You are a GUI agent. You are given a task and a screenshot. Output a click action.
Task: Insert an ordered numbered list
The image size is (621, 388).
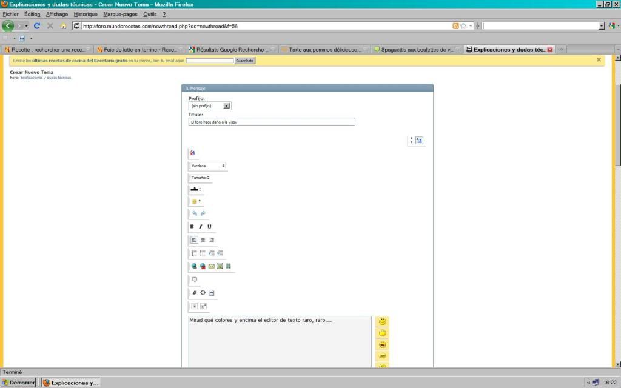194,253
